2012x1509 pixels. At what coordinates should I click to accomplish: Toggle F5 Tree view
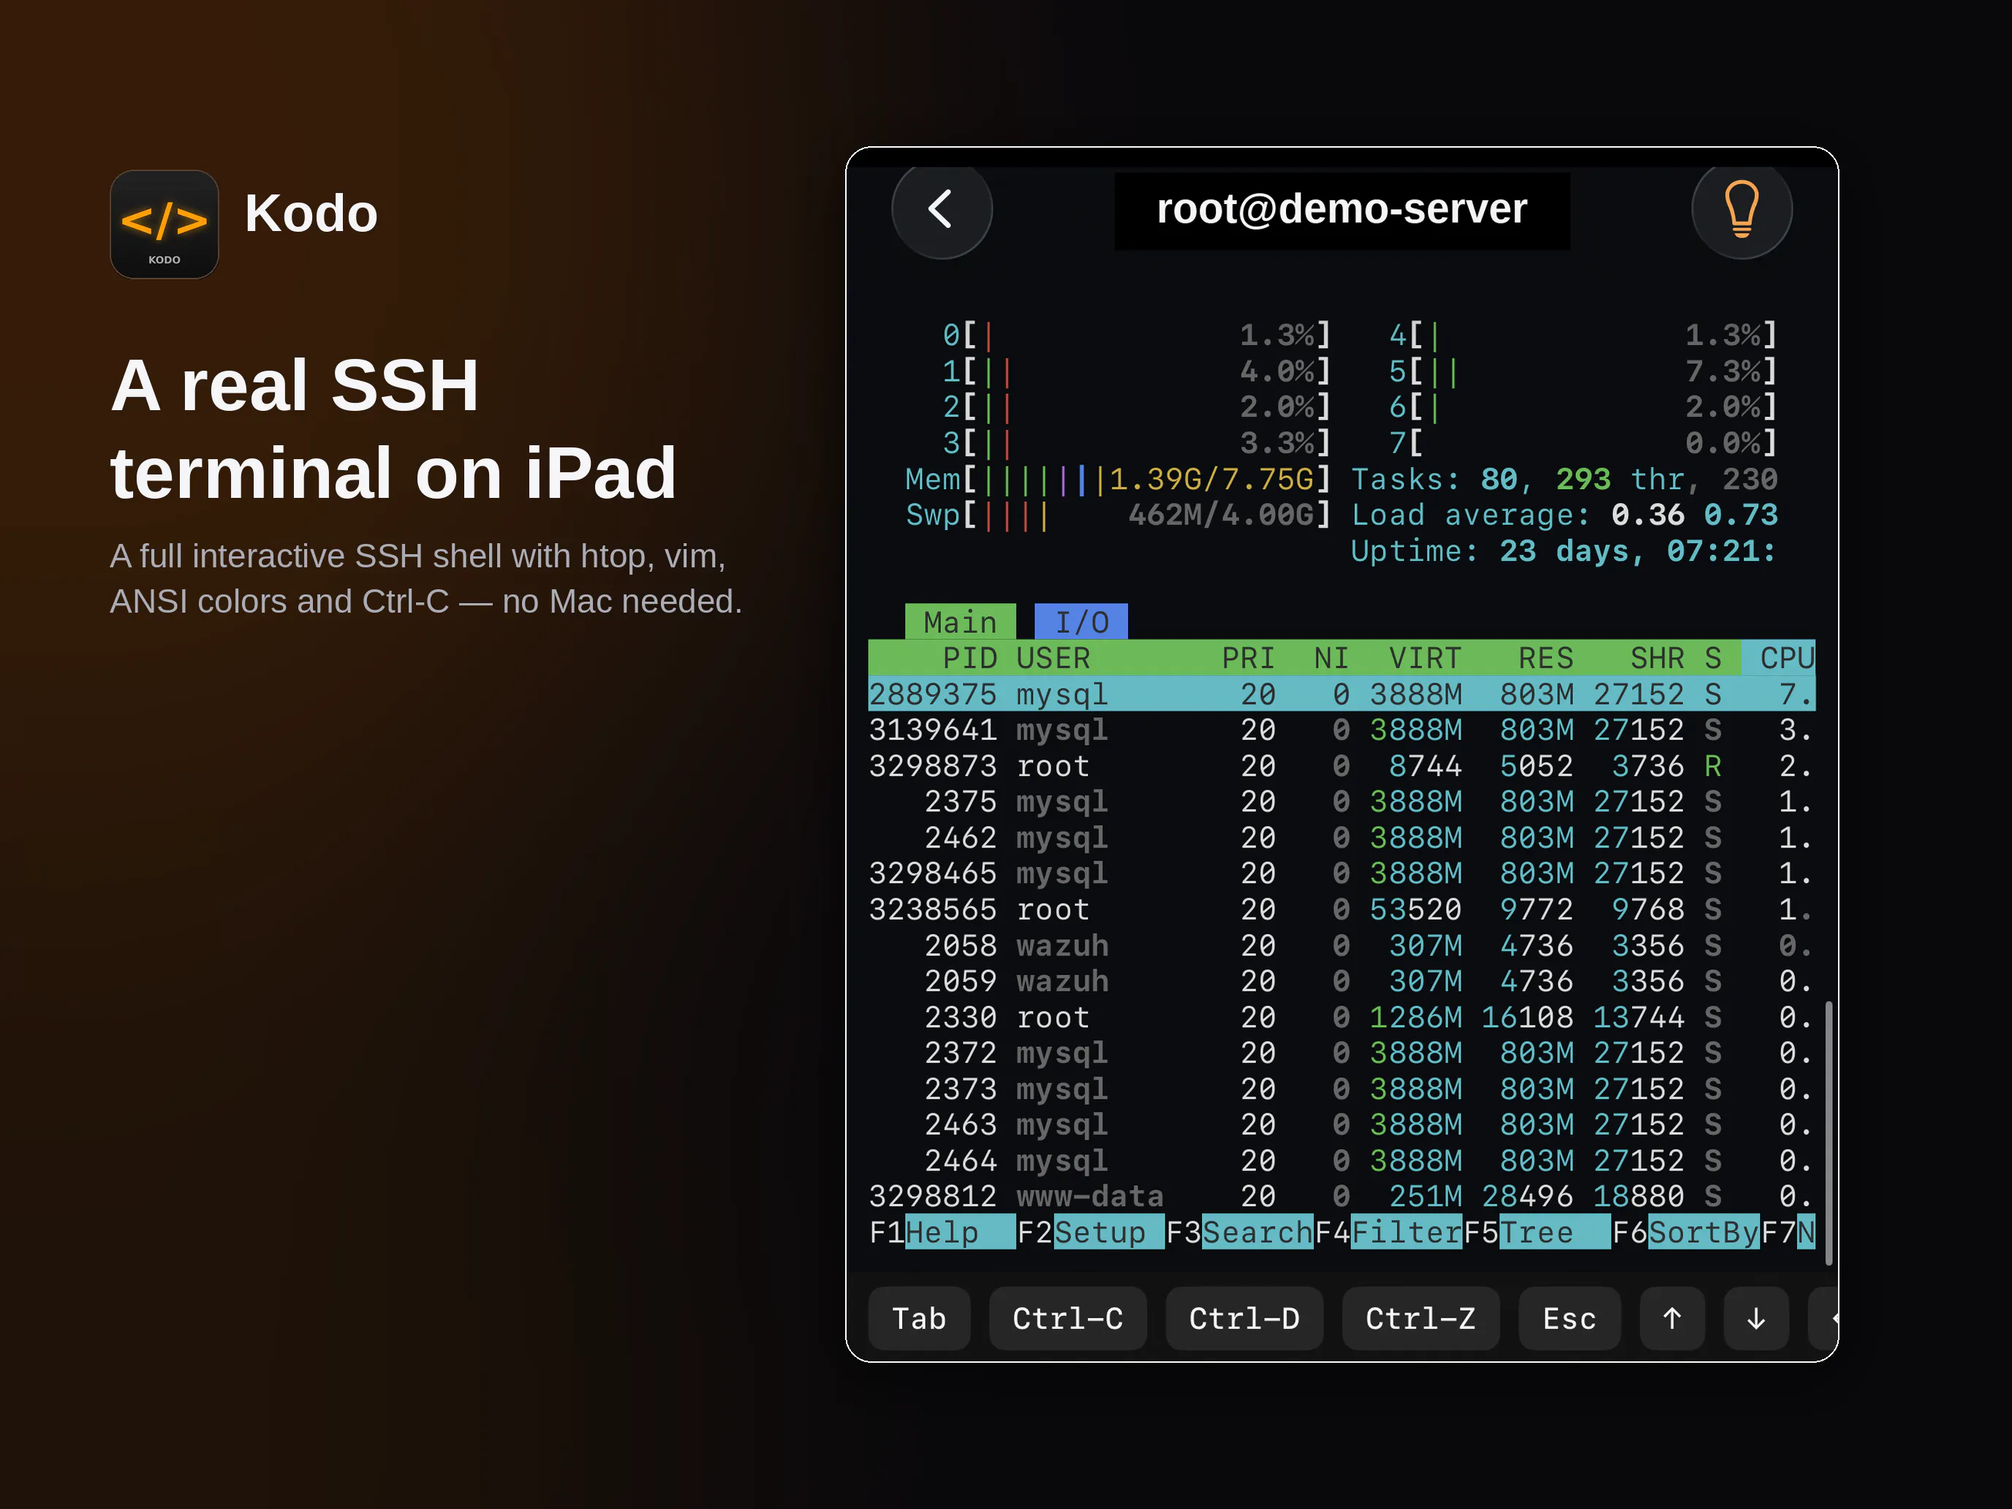pos(1538,1233)
